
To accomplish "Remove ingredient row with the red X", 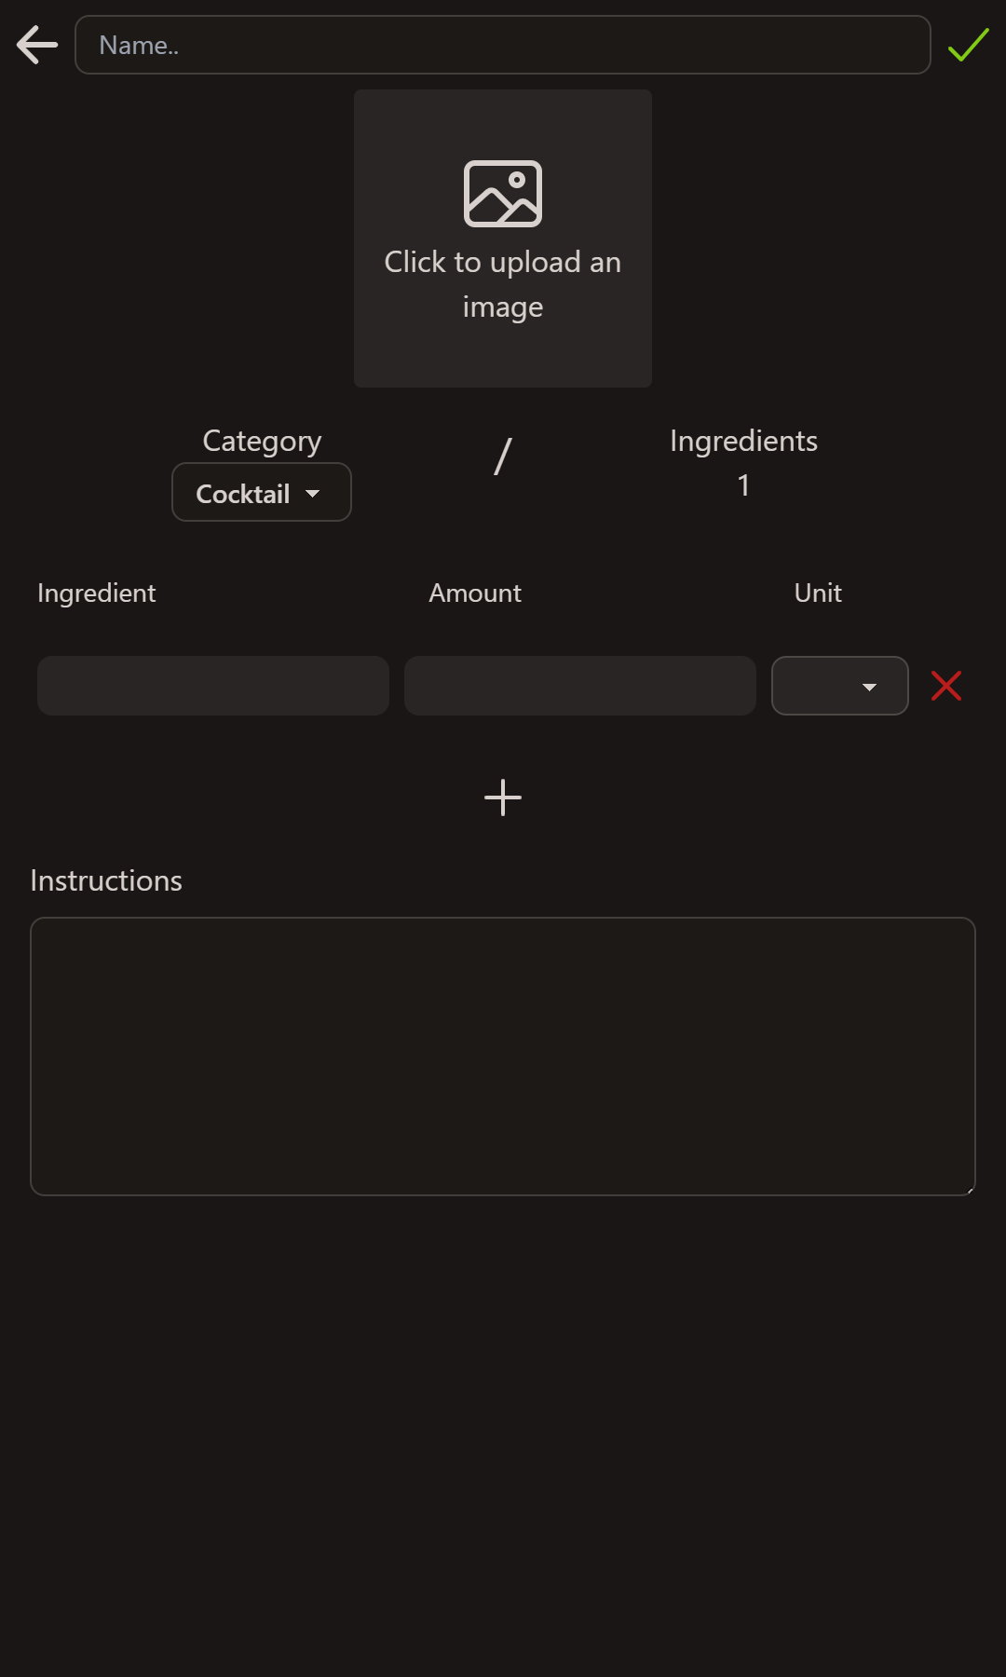I will [945, 686].
